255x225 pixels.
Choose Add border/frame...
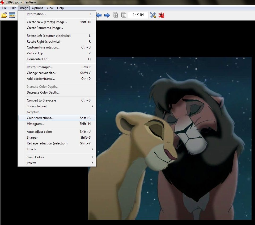[x=57, y=79]
